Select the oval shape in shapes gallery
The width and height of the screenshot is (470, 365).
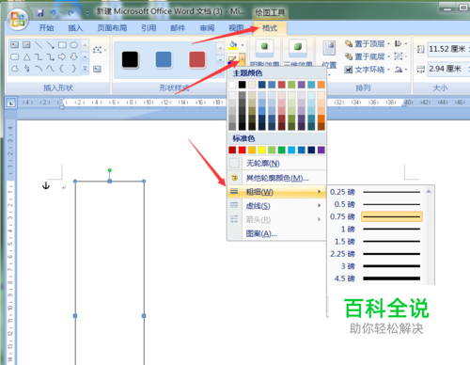click(73, 45)
